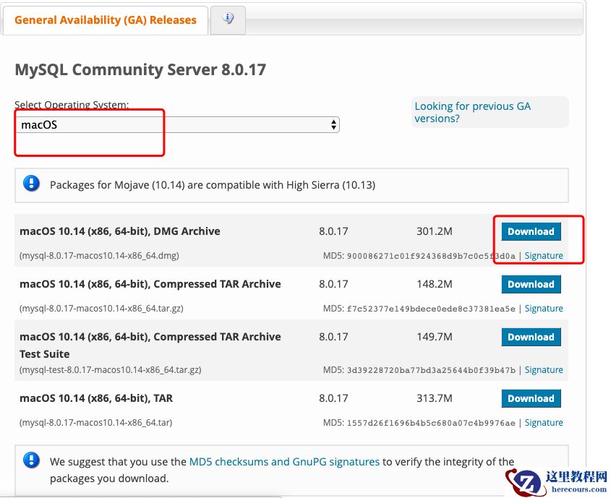Open Signature link for 148.2M TAR archive
The image size is (611, 498).
[544, 309]
